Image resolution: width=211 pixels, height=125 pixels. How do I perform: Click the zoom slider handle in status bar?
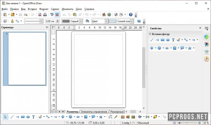pyautogui.click(x=179, y=123)
